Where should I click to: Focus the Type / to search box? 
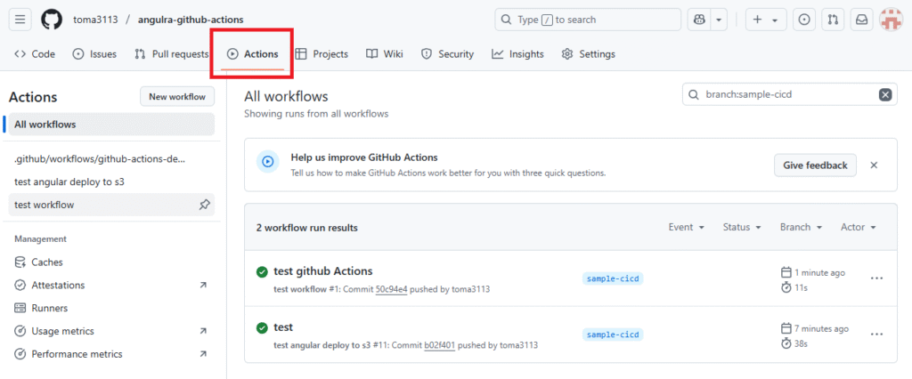tap(588, 20)
